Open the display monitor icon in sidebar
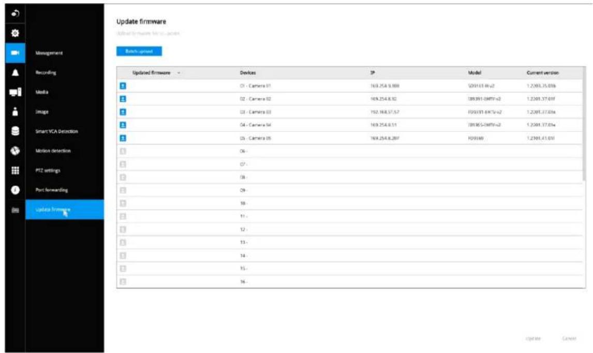This screenshot has height=353, width=593. (x=15, y=92)
